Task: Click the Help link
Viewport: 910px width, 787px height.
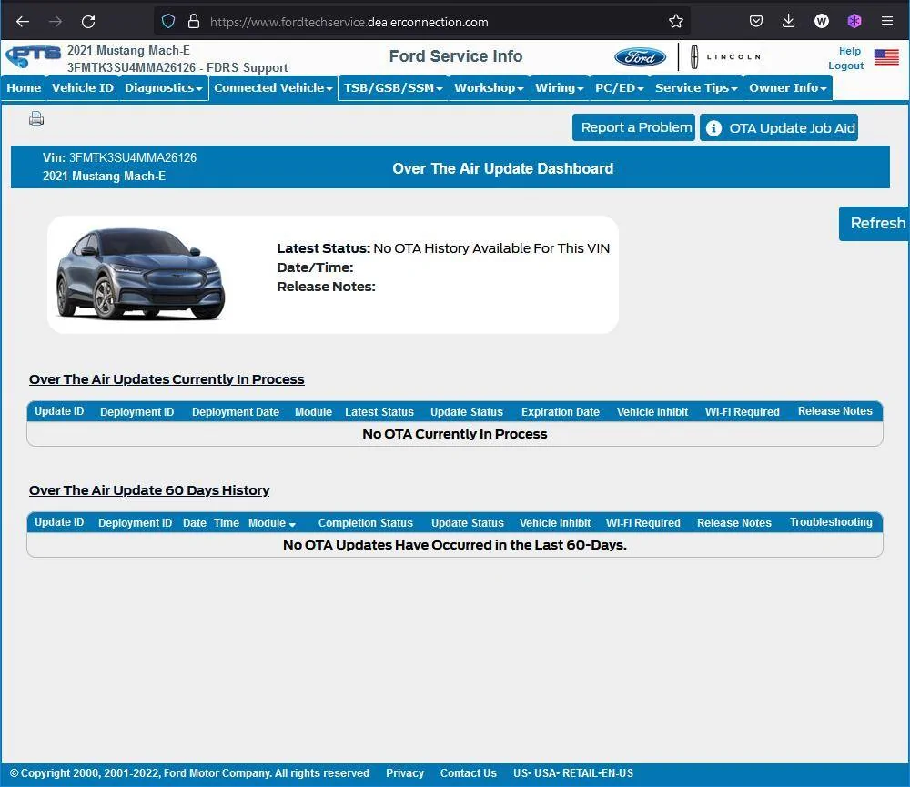Action: 850,51
